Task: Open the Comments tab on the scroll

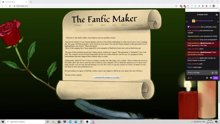Action: click(x=138, y=25)
